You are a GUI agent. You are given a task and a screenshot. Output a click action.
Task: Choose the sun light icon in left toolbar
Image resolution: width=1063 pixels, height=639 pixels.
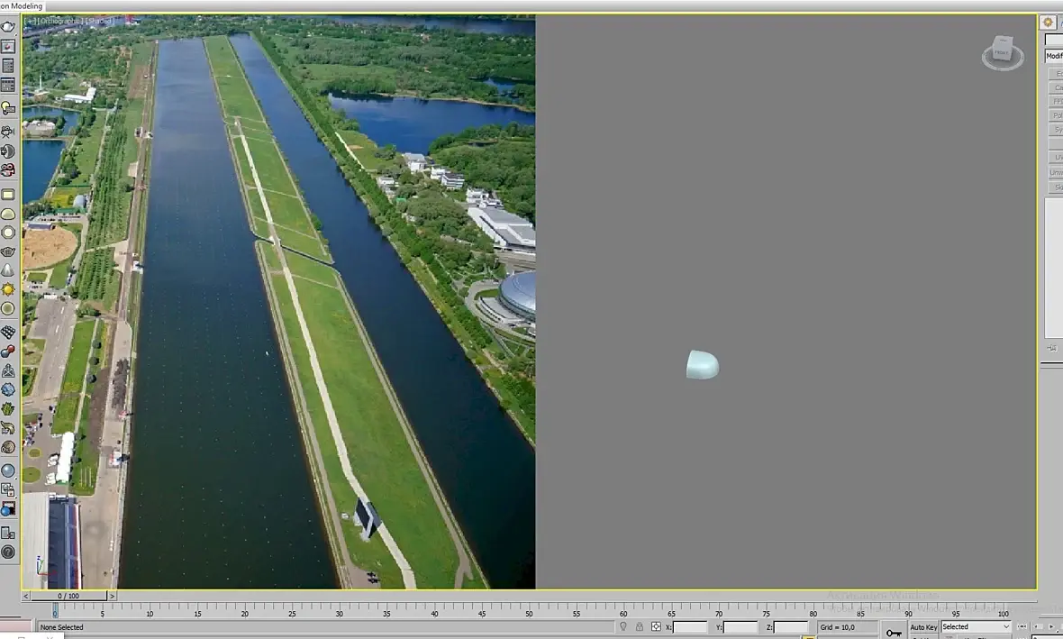point(7,289)
